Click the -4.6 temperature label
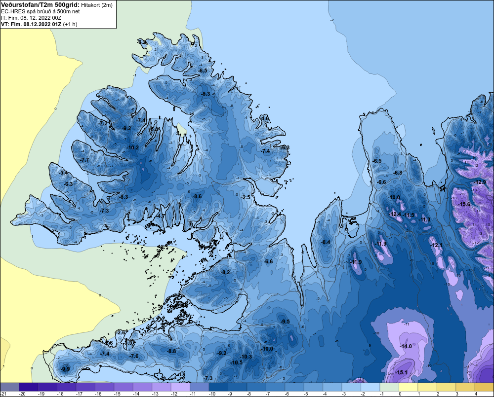Image resolution: width=494 pixels, height=397 pixels. click(x=265, y=118)
